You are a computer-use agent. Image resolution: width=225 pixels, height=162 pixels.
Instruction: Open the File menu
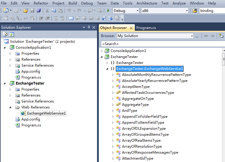(x=4, y=3)
